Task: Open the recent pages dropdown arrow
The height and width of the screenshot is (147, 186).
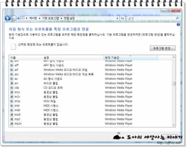Action: click(x=19, y=18)
